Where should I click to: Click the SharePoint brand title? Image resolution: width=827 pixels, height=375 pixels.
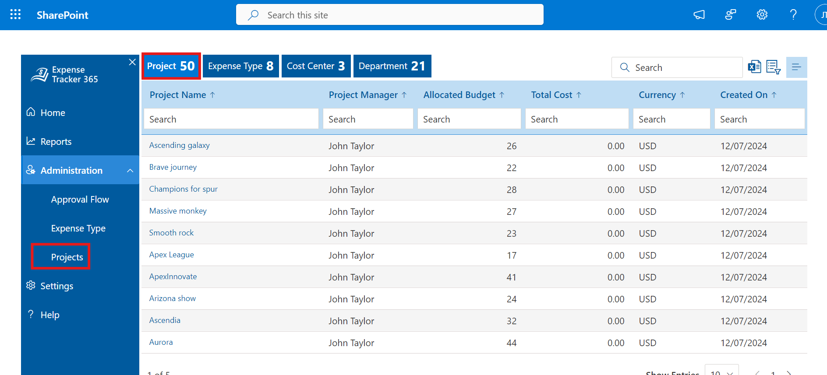(x=63, y=15)
